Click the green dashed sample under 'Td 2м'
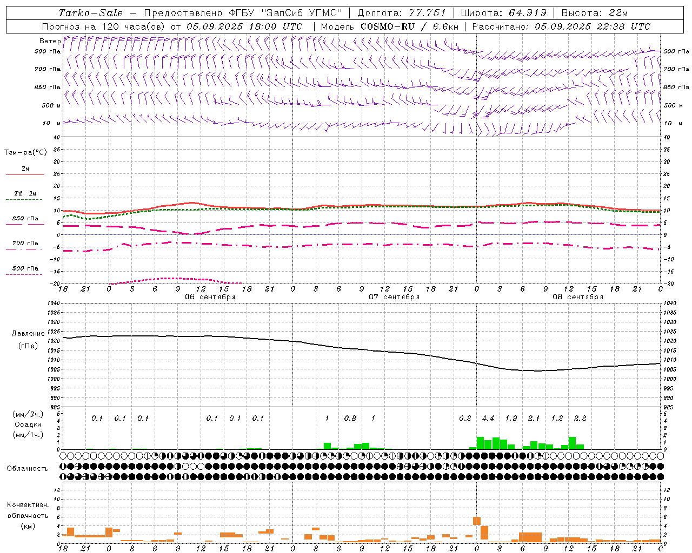Image resolution: width=692 pixels, height=553 pixels. point(25,199)
